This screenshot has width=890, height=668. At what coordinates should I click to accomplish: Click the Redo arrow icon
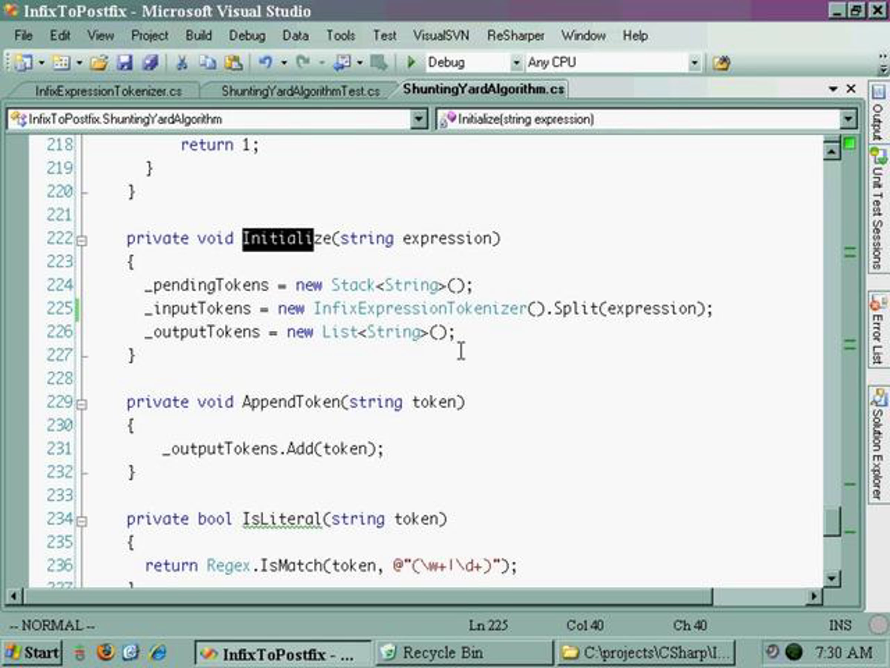click(x=303, y=62)
